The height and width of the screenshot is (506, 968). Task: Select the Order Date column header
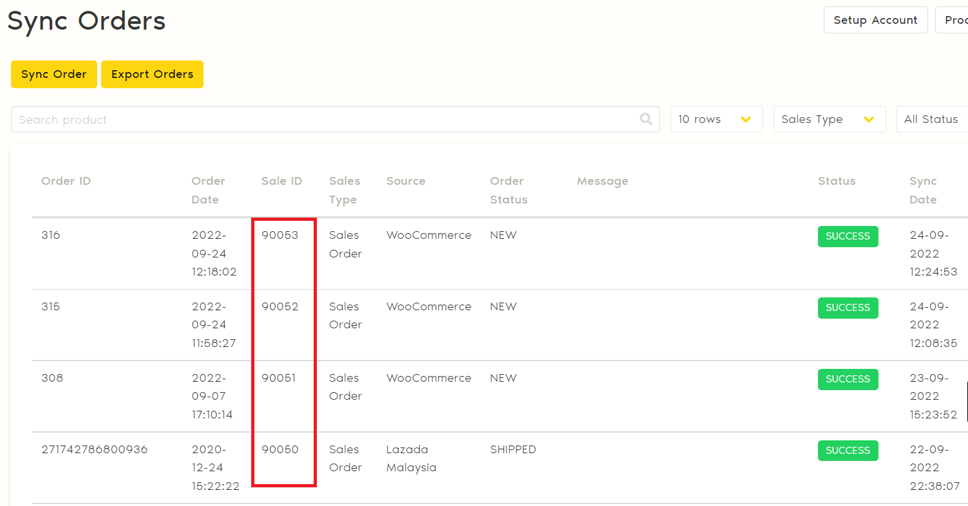point(209,190)
